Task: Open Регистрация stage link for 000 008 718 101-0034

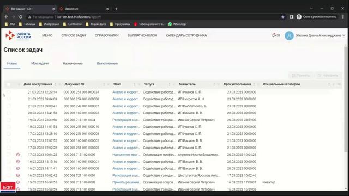Action: (x=126, y=120)
